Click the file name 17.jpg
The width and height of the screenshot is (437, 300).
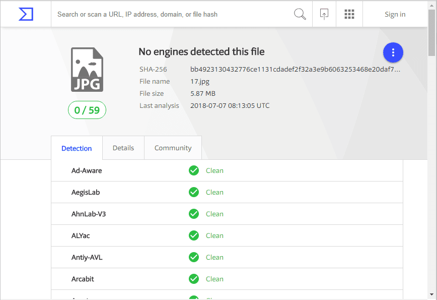(x=200, y=82)
